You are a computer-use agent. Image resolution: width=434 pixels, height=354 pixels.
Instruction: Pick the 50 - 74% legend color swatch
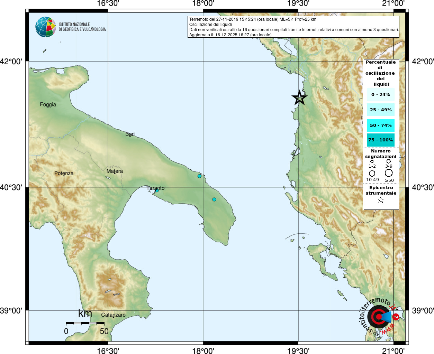point(380,125)
